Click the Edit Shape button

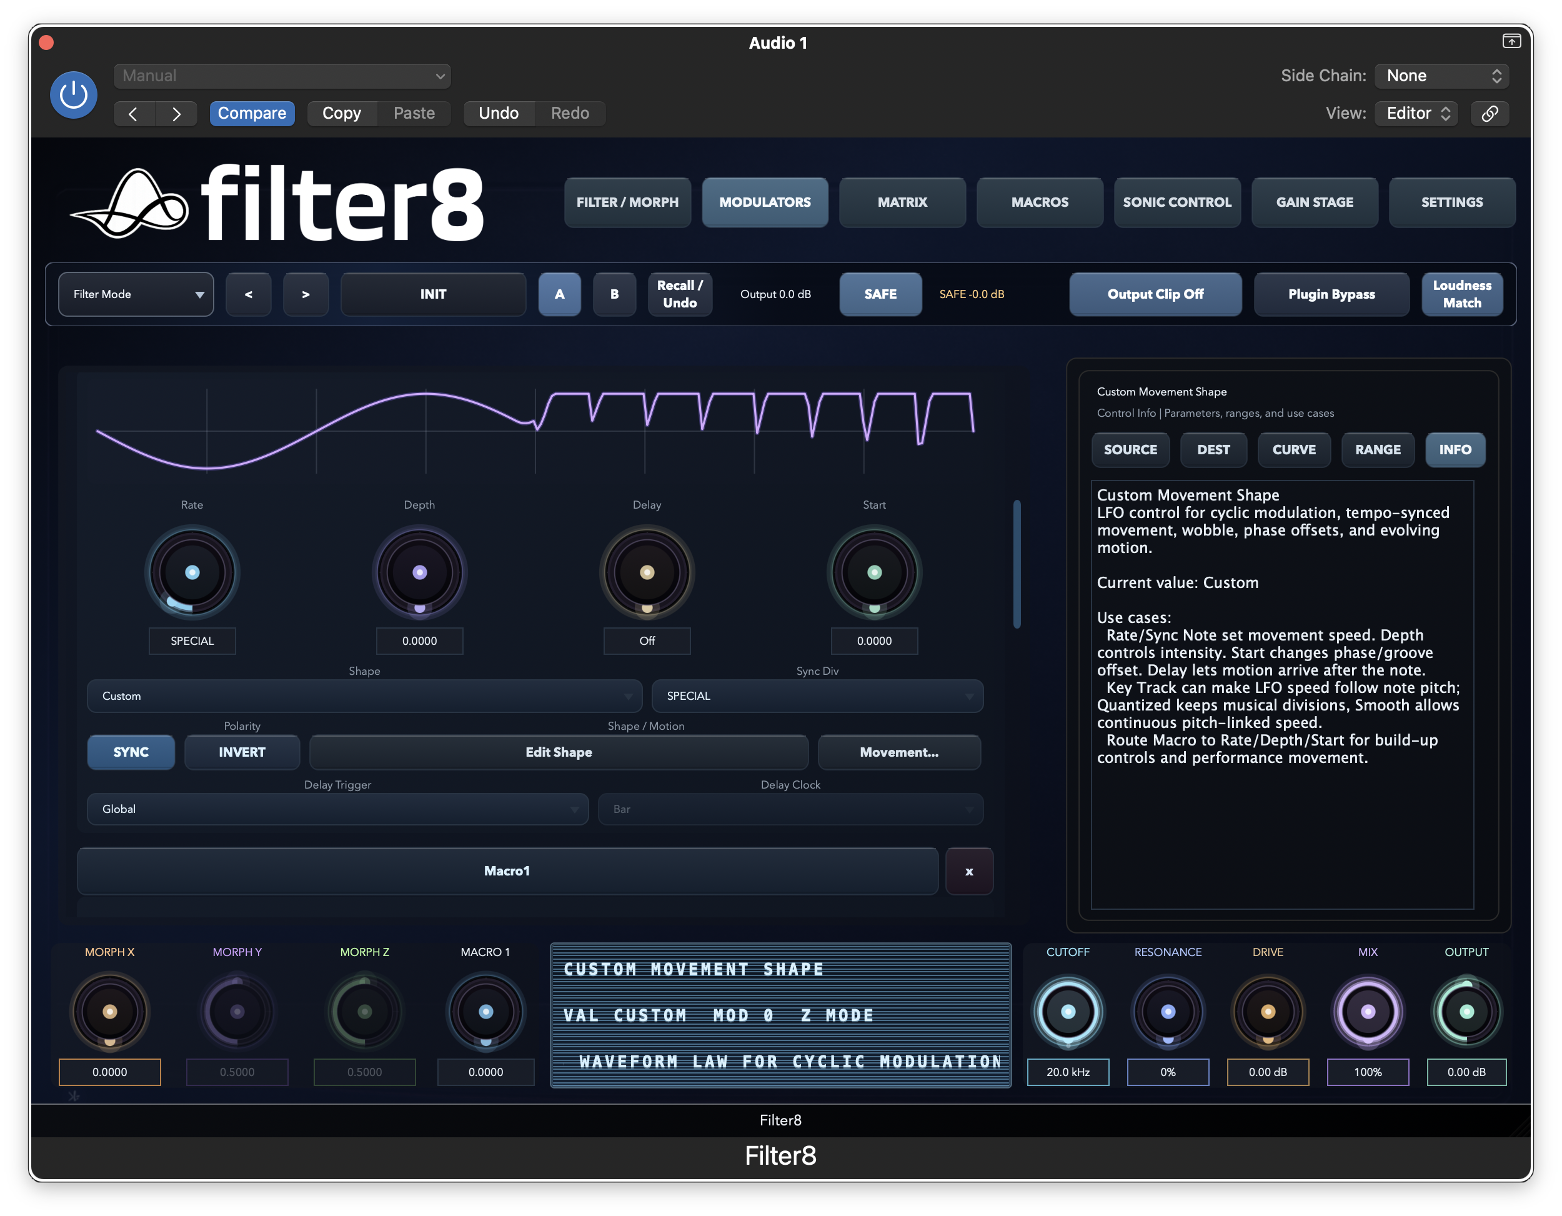[559, 752]
